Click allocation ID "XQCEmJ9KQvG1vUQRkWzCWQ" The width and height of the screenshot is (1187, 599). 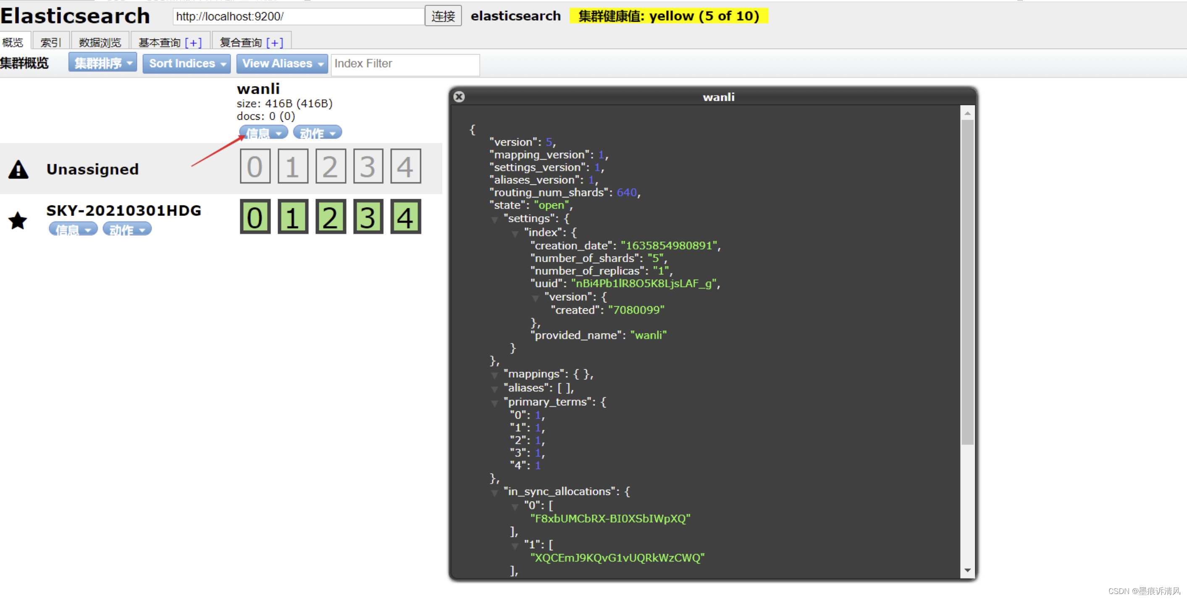click(617, 558)
